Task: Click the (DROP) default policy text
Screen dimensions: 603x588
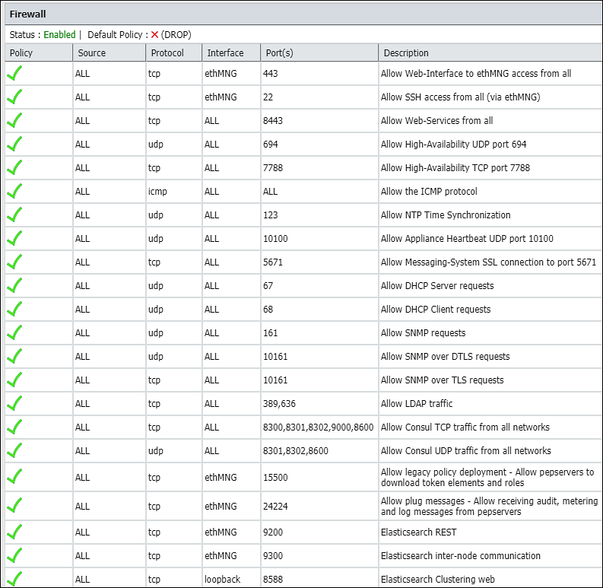Action: [176, 35]
